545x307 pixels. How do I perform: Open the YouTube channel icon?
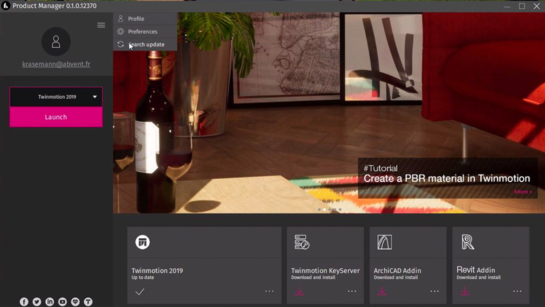click(x=63, y=302)
